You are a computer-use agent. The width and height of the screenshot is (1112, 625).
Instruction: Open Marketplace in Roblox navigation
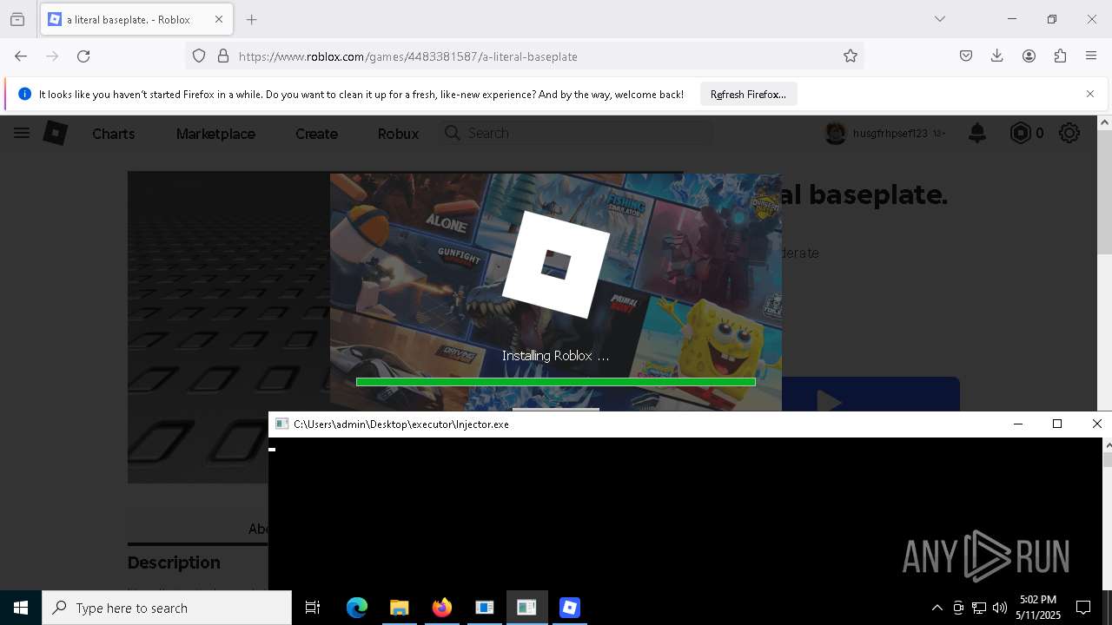[215, 134]
